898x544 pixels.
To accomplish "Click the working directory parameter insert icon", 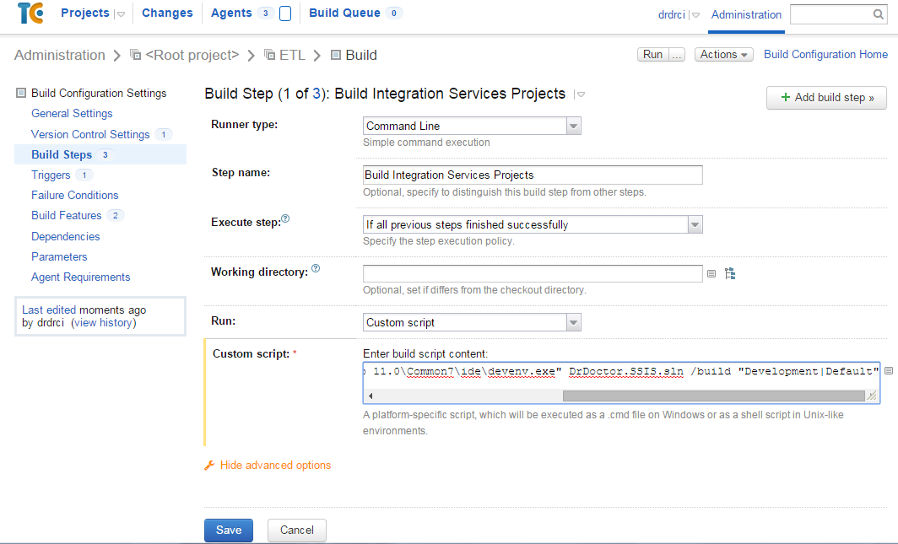I will (711, 273).
